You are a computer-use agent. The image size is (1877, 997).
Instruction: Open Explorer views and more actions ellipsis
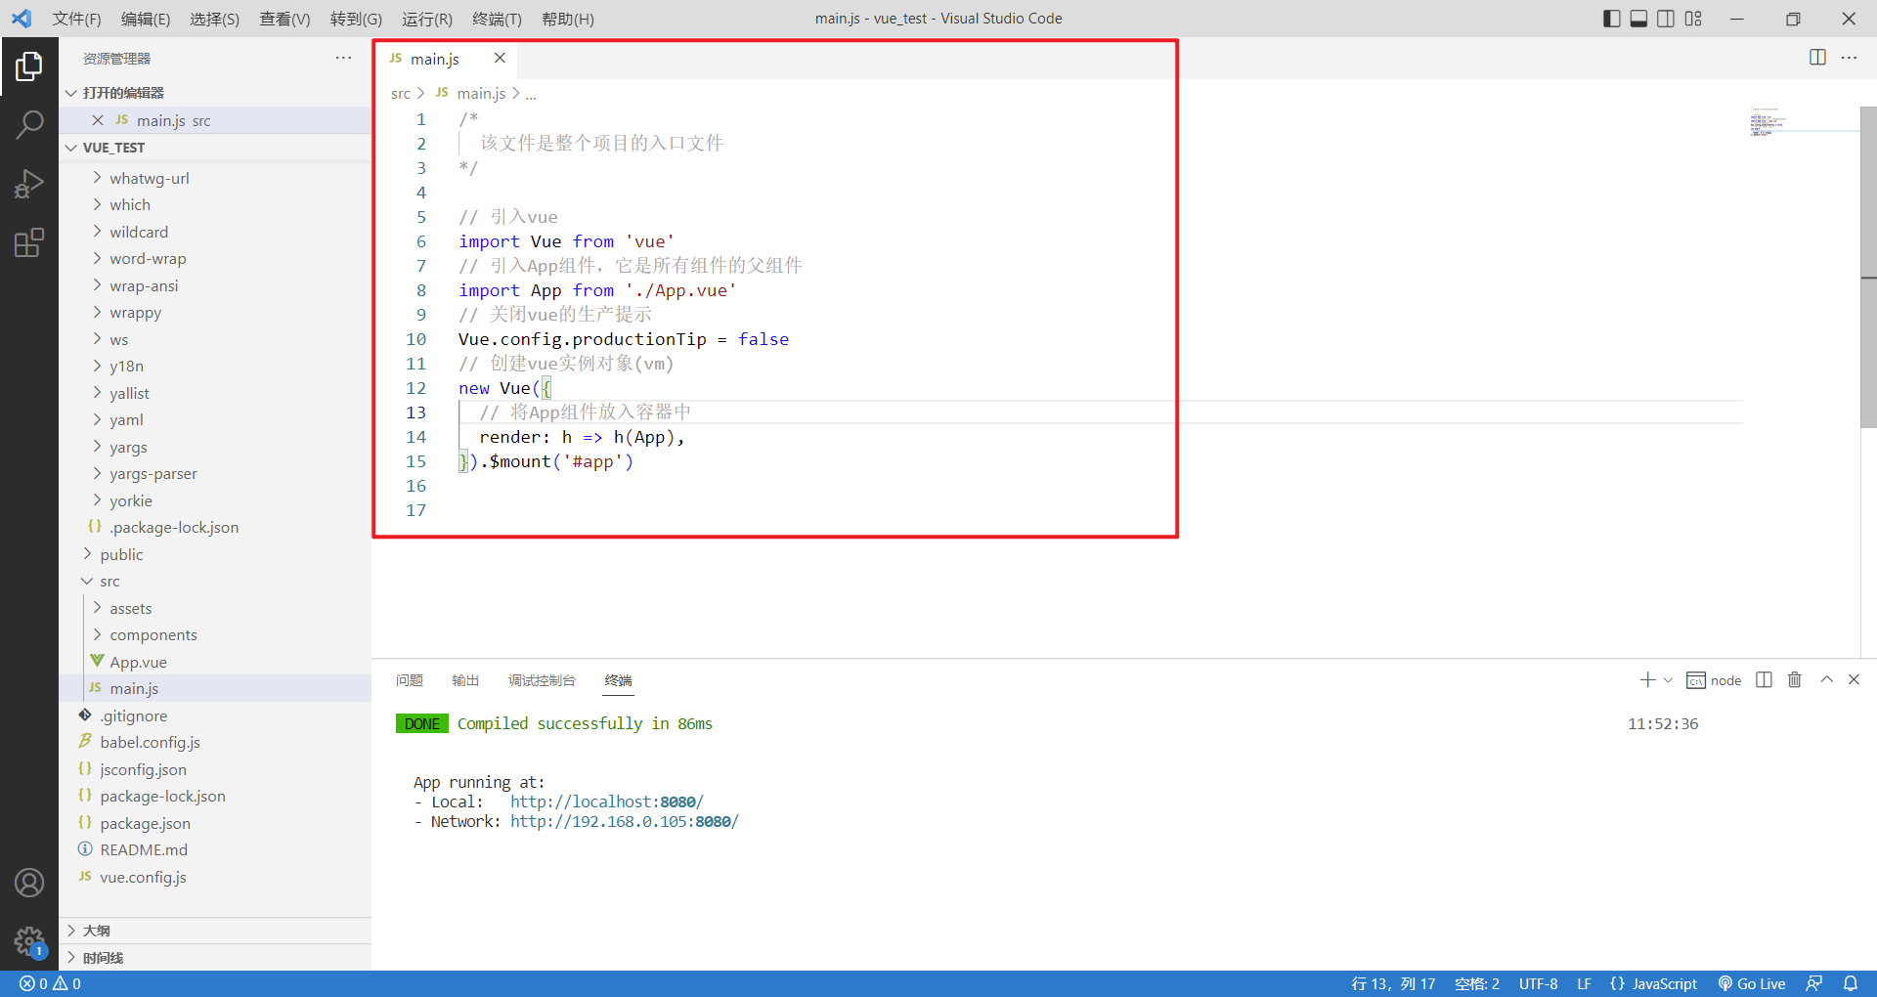point(343,58)
